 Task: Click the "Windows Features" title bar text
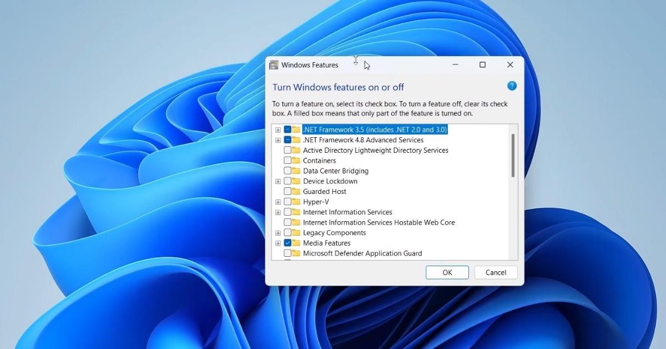click(x=310, y=65)
